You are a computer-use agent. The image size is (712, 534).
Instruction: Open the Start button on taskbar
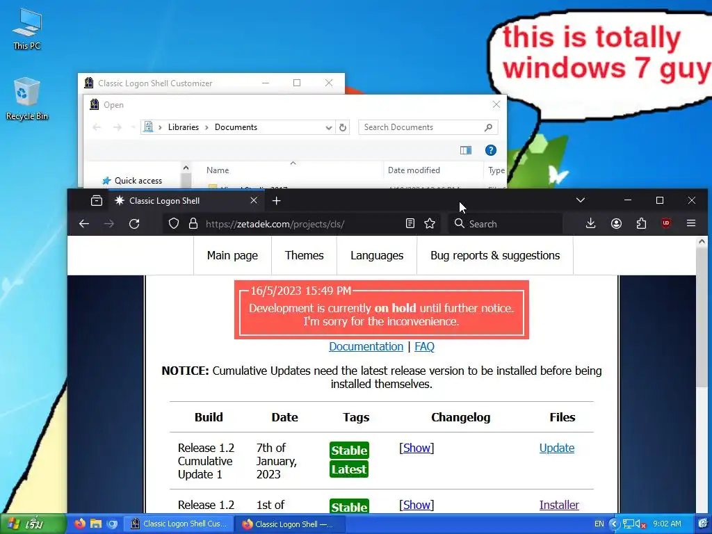33,524
